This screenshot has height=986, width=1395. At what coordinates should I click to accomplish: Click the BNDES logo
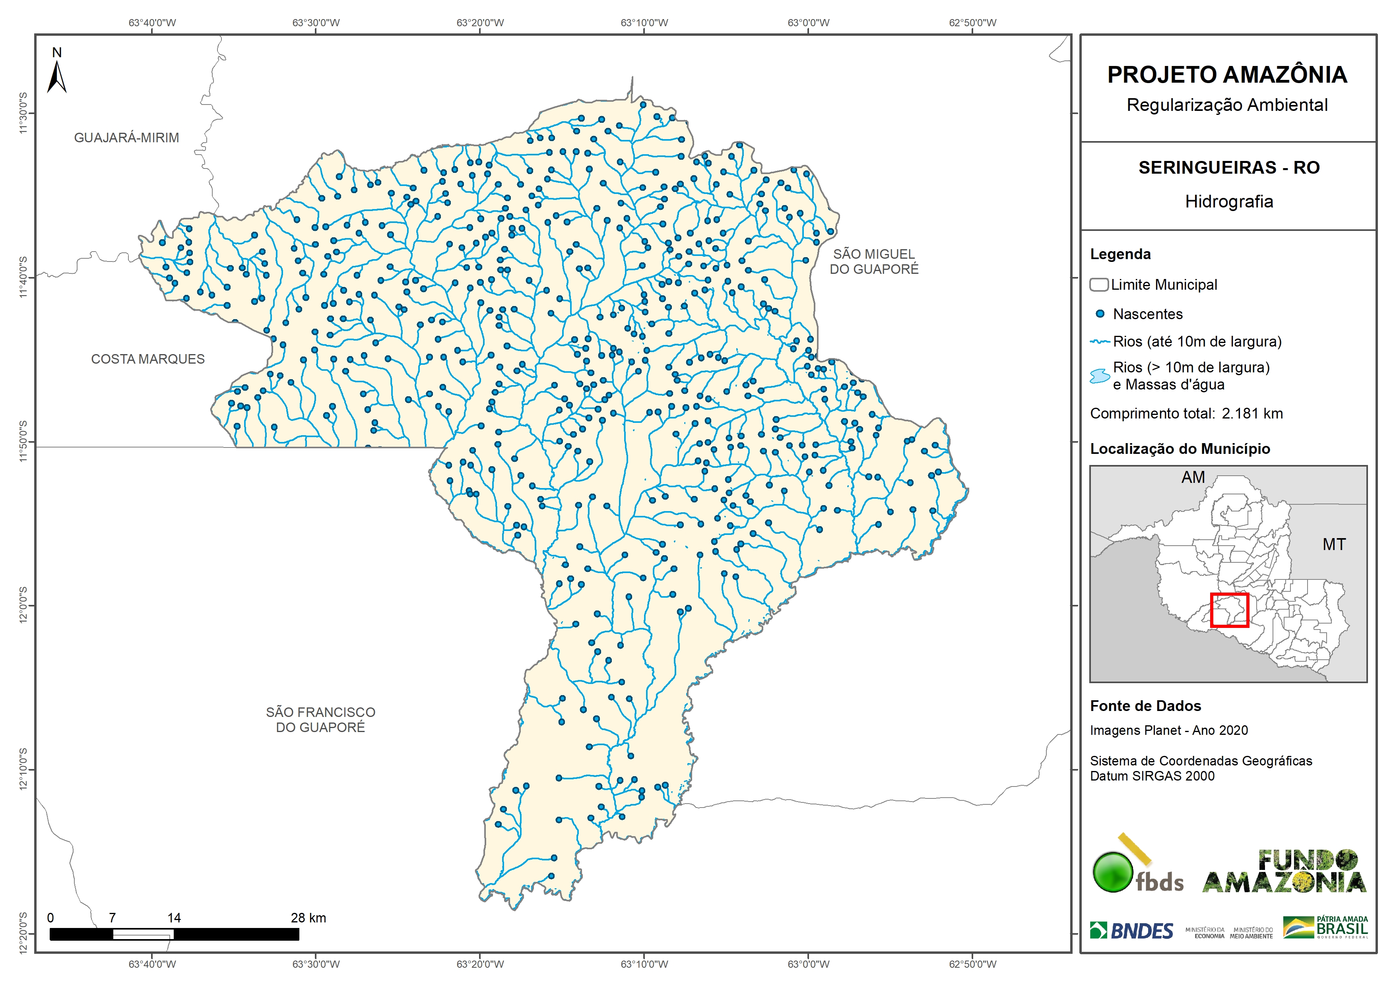pos(1132,931)
